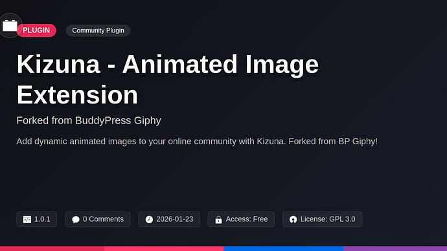Click the code version icon
Image resolution: width=447 pixels, height=251 pixels.
tap(27, 219)
